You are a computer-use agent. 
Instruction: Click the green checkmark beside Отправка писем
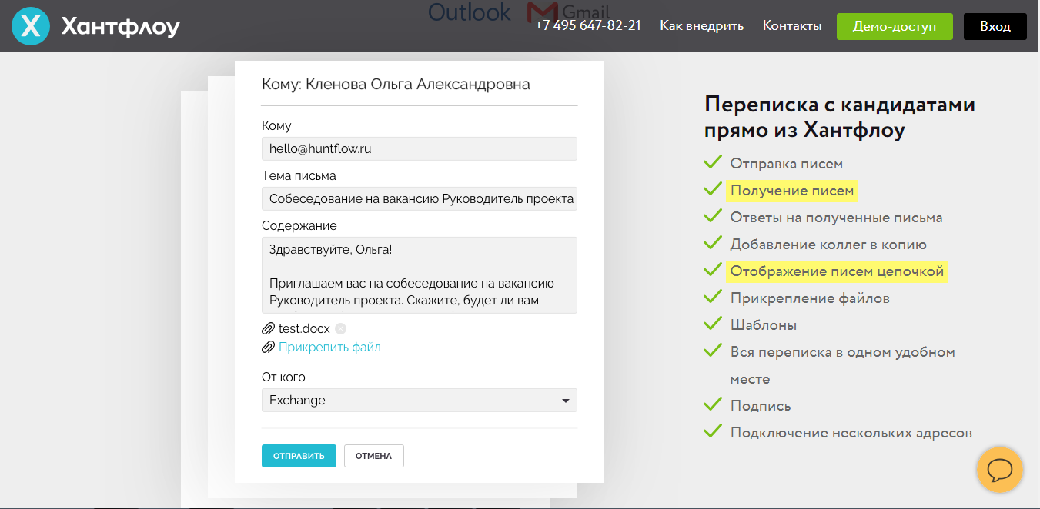point(712,163)
